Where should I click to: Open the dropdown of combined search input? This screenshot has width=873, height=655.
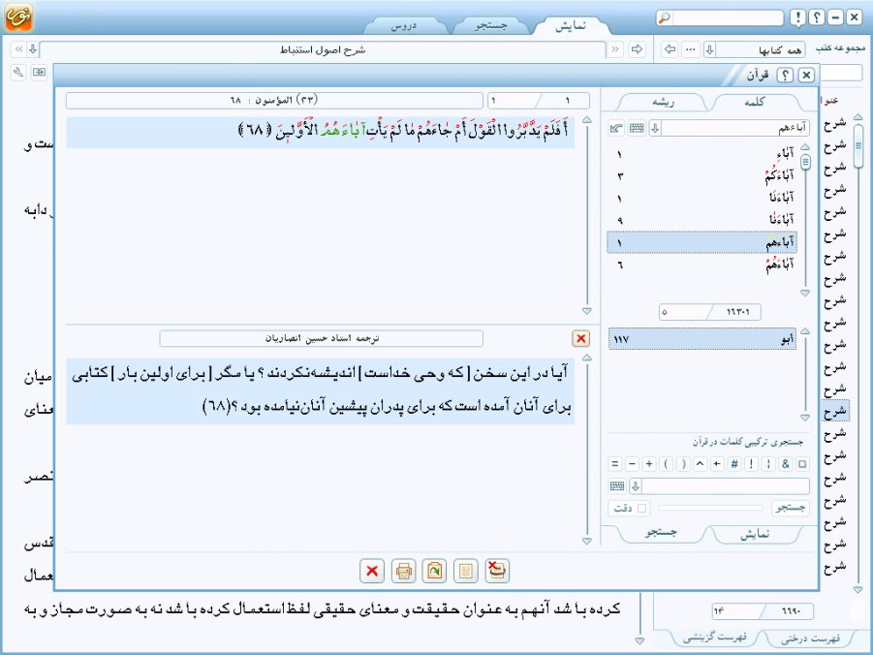pos(636,486)
